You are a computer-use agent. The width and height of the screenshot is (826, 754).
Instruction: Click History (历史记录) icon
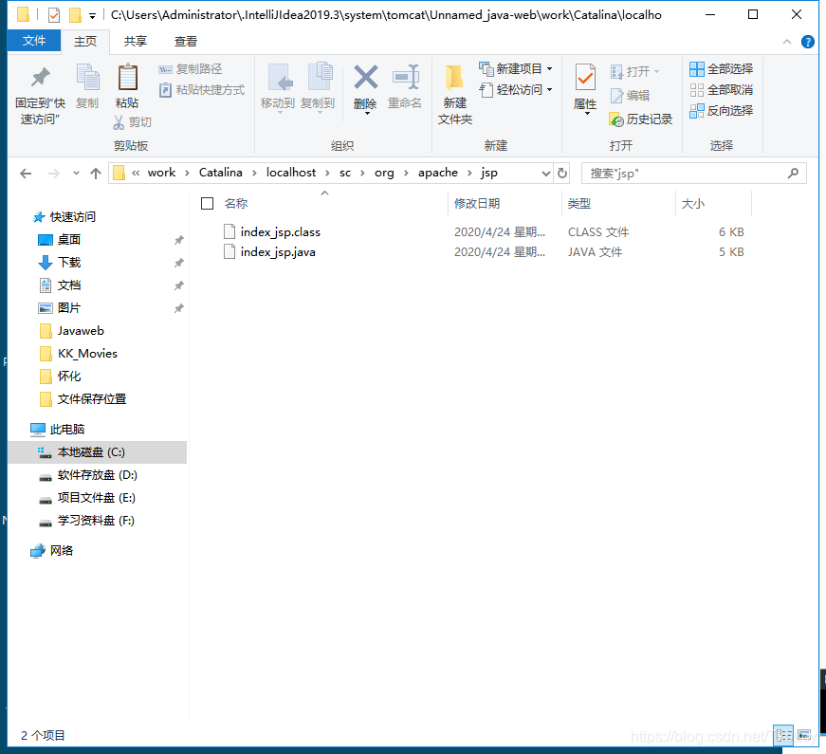pyautogui.click(x=616, y=120)
